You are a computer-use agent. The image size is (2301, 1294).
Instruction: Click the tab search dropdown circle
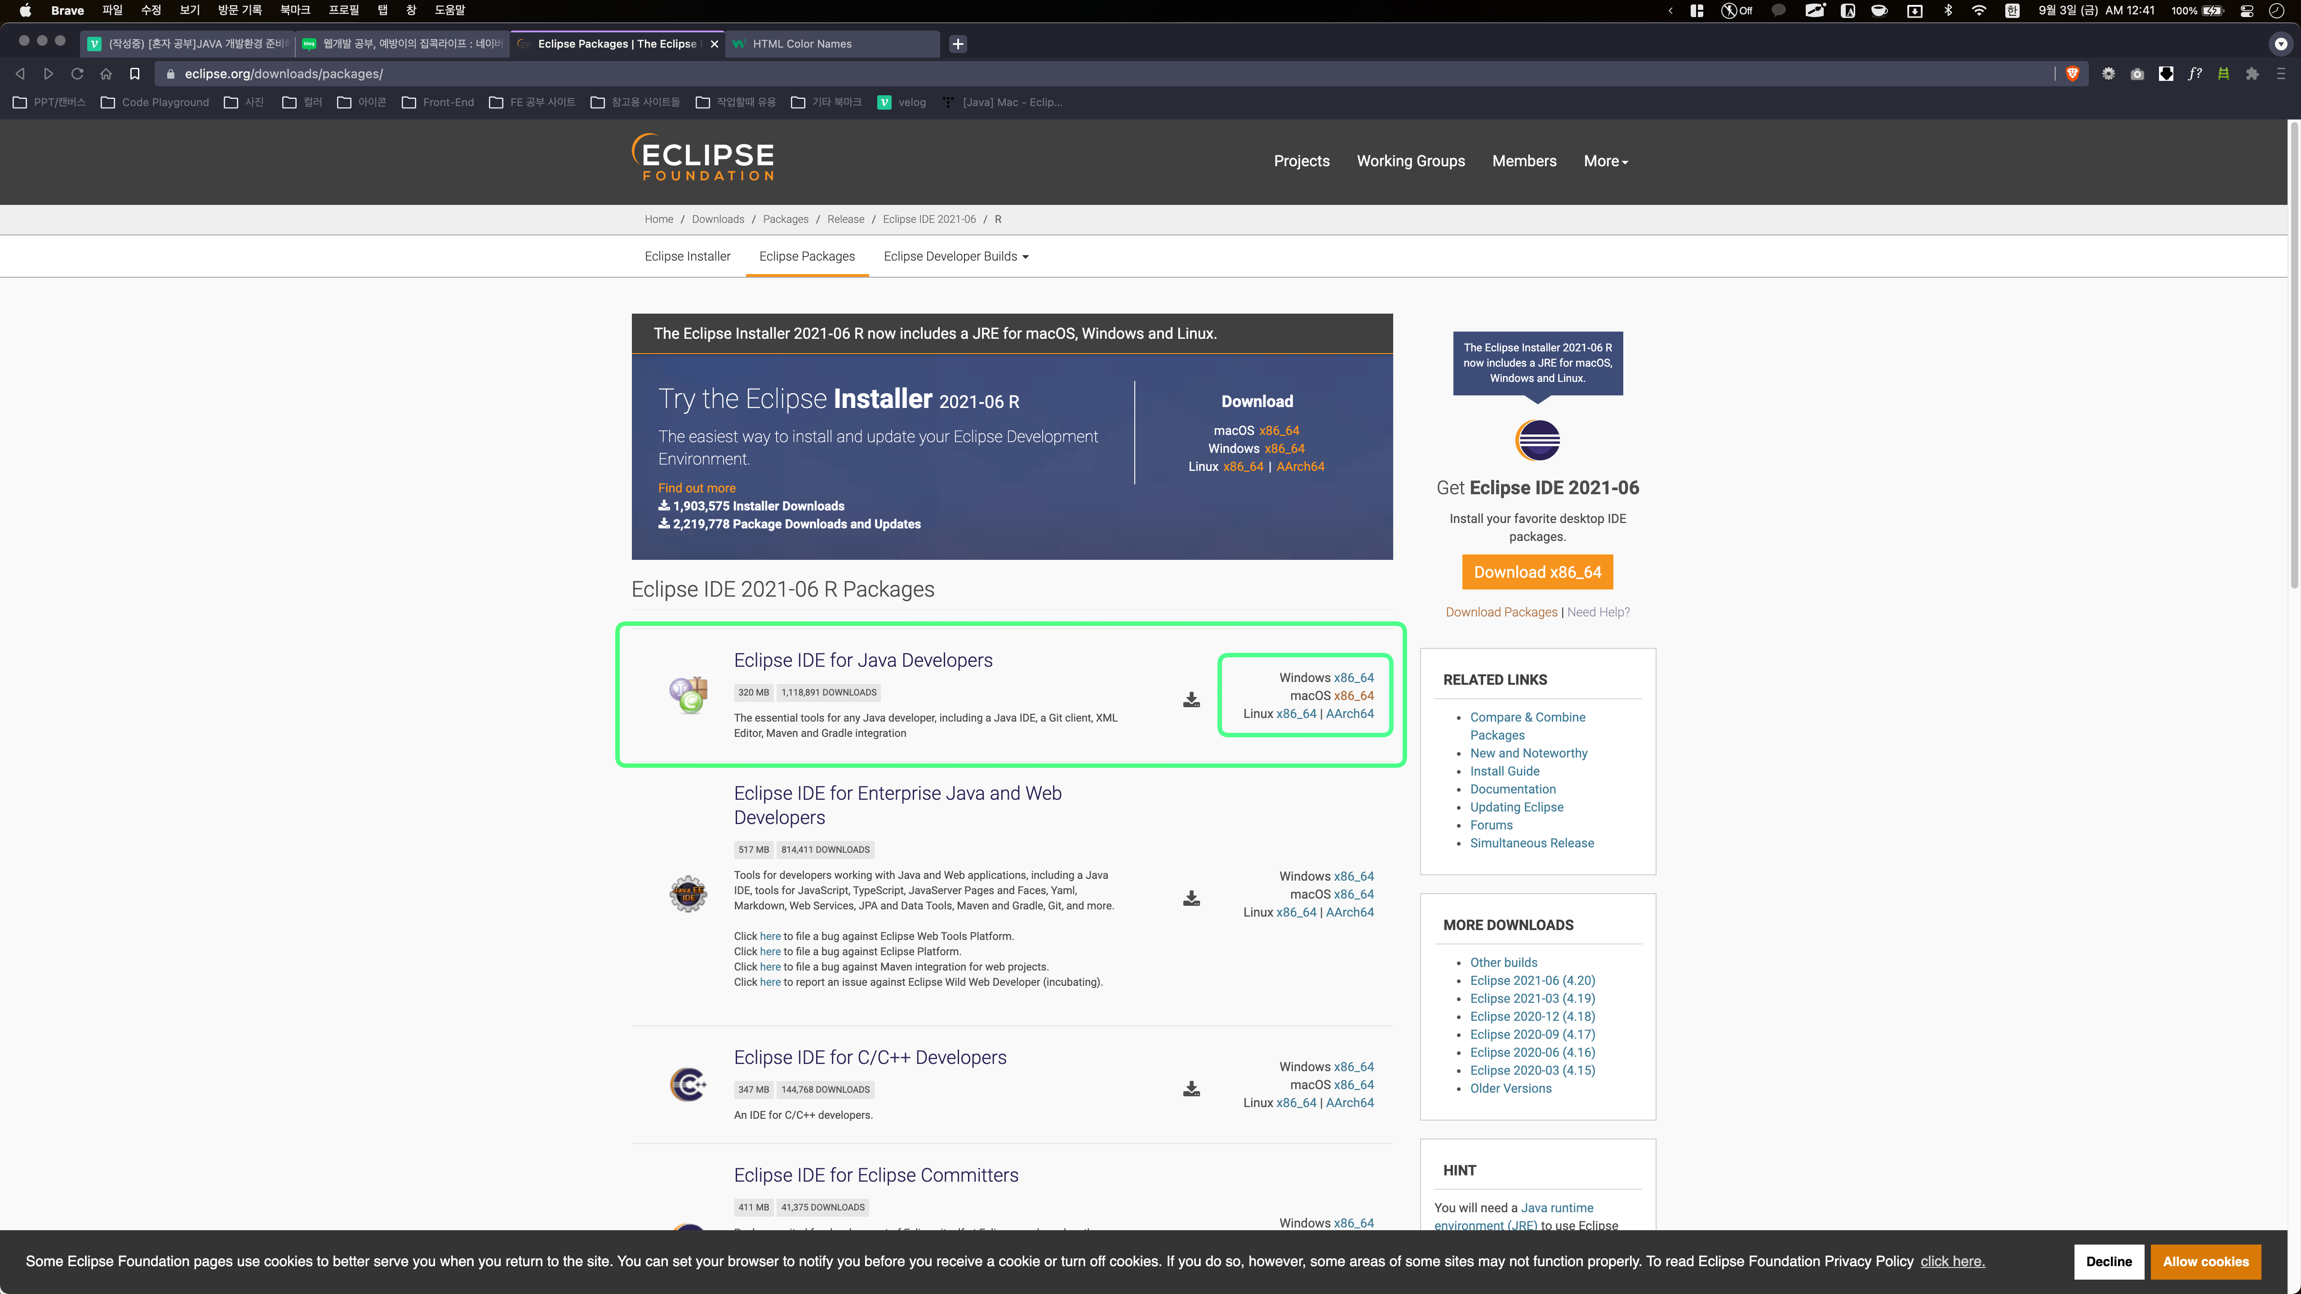[x=2280, y=44]
